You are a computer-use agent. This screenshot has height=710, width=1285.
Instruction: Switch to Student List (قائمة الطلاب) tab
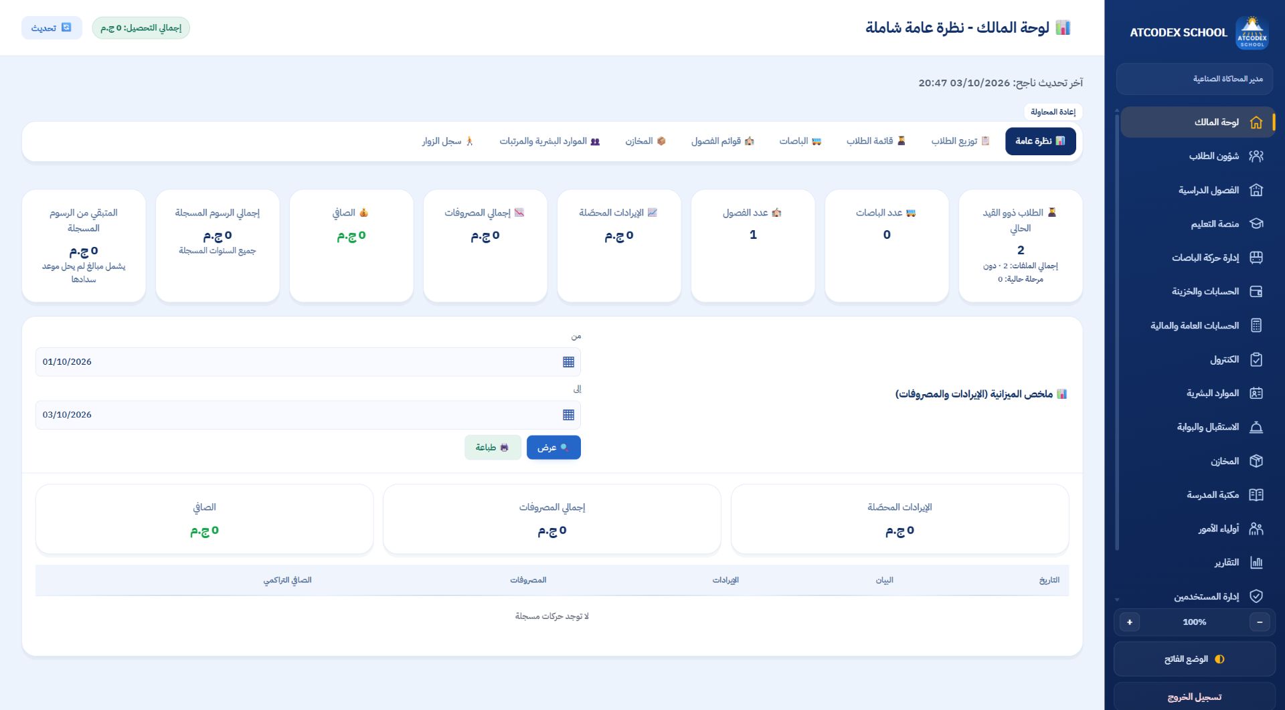pos(876,141)
